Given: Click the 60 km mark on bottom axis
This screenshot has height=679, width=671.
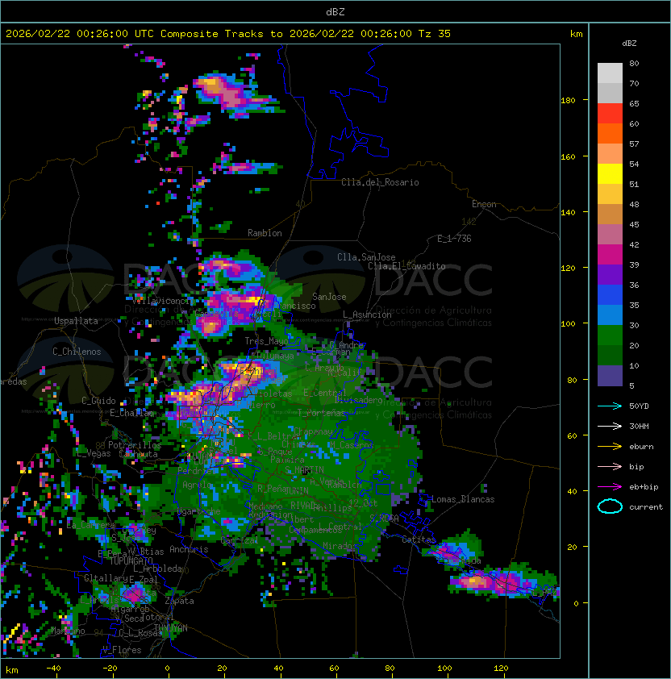Looking at the screenshot, I should pos(334,669).
